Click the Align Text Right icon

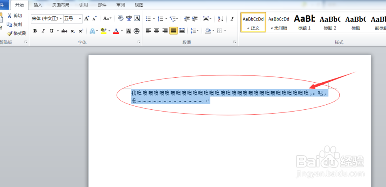pyautogui.click(x=165, y=31)
